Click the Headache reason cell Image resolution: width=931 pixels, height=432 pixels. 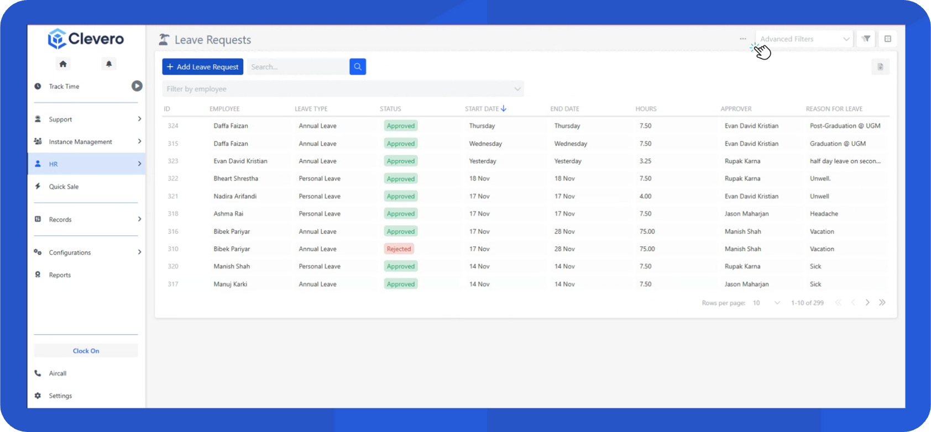pyautogui.click(x=824, y=214)
